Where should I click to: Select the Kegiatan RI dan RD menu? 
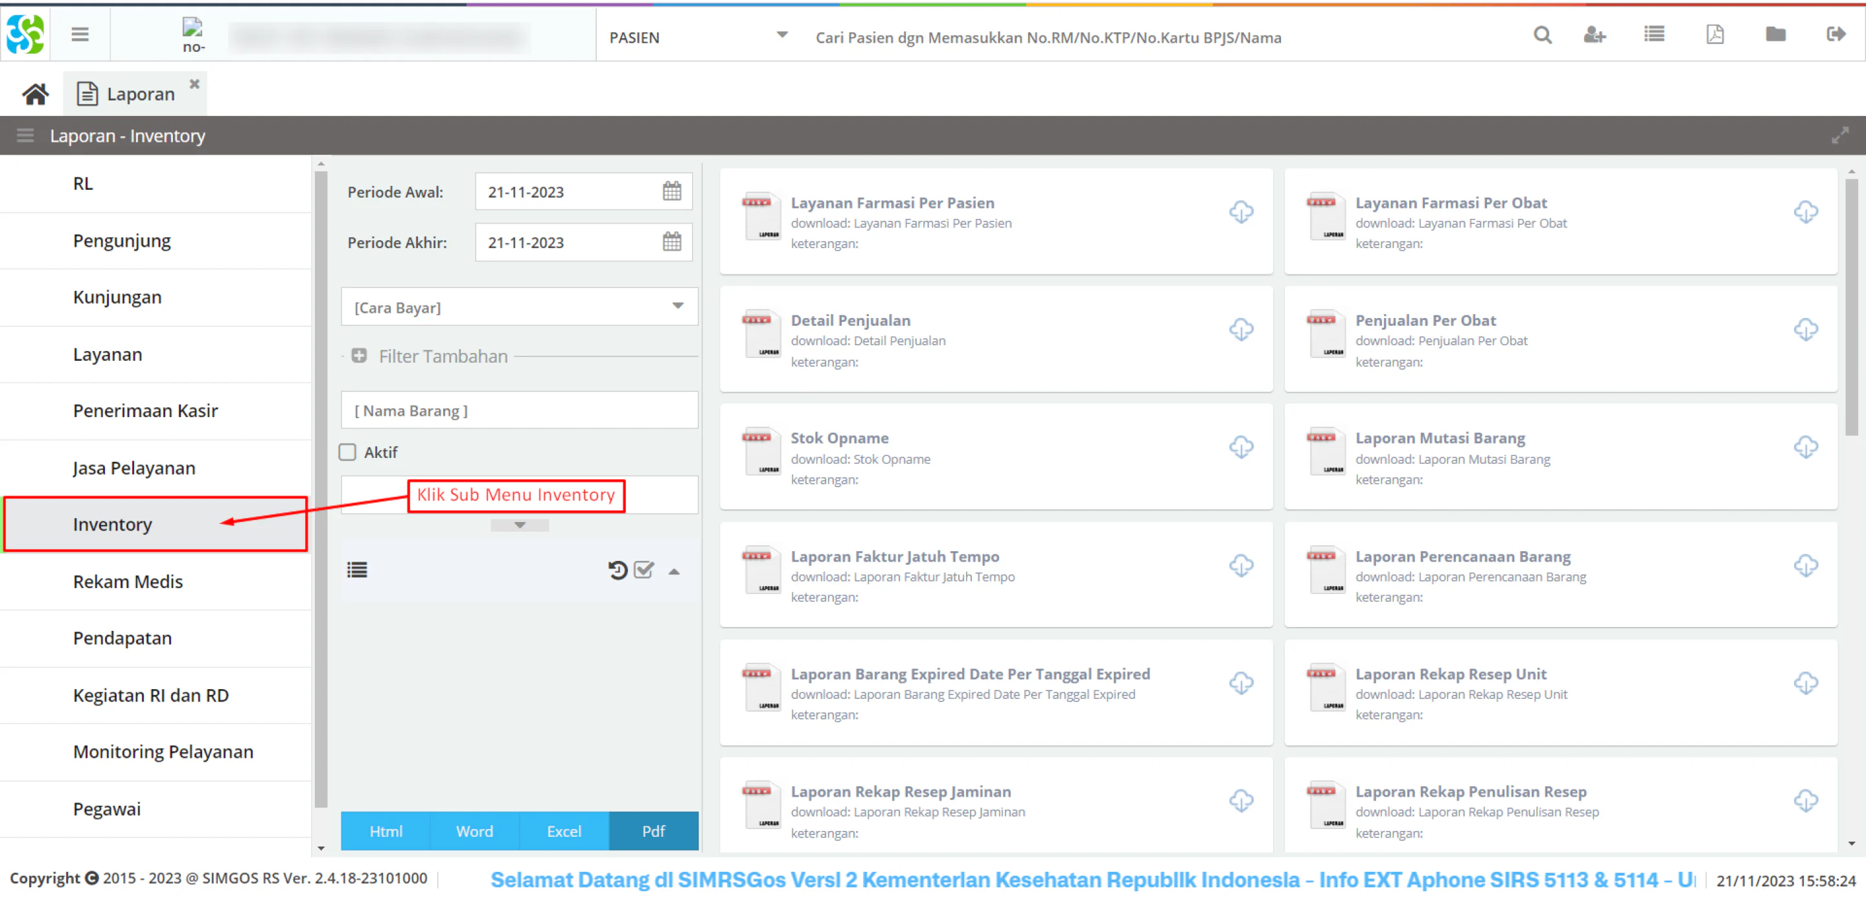(155, 696)
